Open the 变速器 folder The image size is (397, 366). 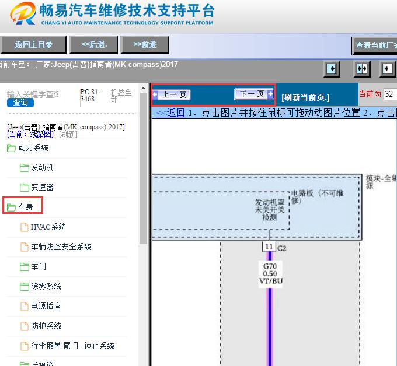[42, 187]
